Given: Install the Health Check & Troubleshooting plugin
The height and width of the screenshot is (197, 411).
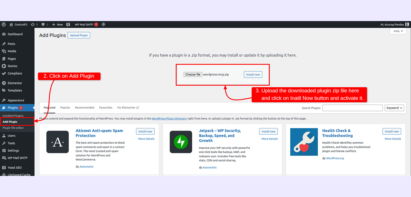Looking at the screenshot, I should click(x=392, y=131).
